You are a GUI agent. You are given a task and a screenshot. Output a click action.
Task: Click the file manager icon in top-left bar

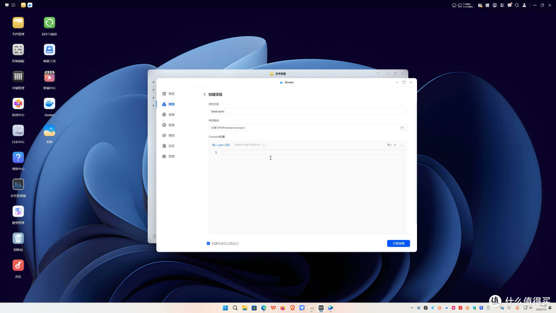tap(23, 5)
